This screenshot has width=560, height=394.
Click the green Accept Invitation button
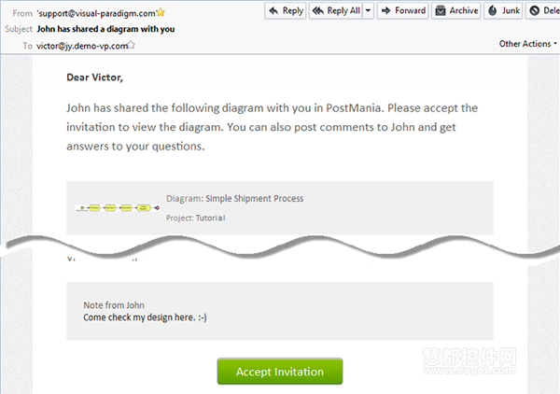pos(280,372)
